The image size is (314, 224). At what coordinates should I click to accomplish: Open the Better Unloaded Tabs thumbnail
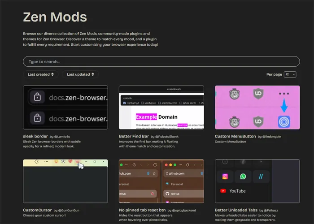click(x=257, y=181)
